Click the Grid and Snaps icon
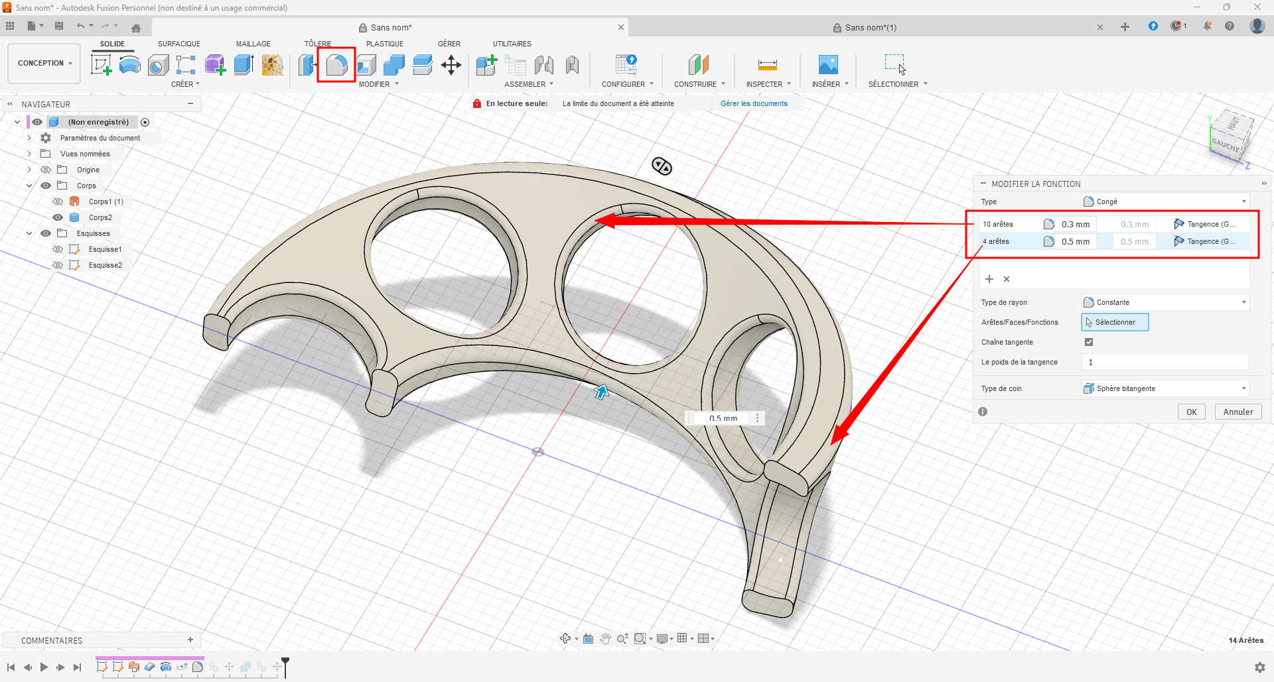 (682, 638)
